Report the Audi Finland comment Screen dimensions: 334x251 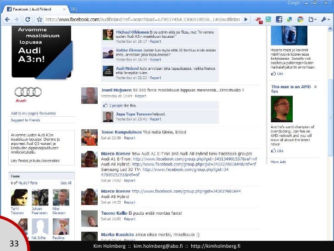click(155, 78)
